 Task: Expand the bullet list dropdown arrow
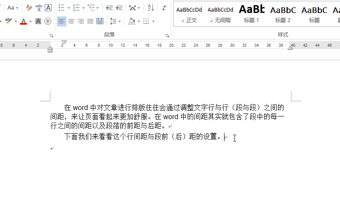coord(69,8)
